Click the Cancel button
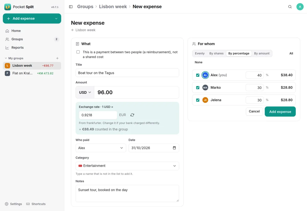Viewport: 307px width, 211px height. pos(254,111)
